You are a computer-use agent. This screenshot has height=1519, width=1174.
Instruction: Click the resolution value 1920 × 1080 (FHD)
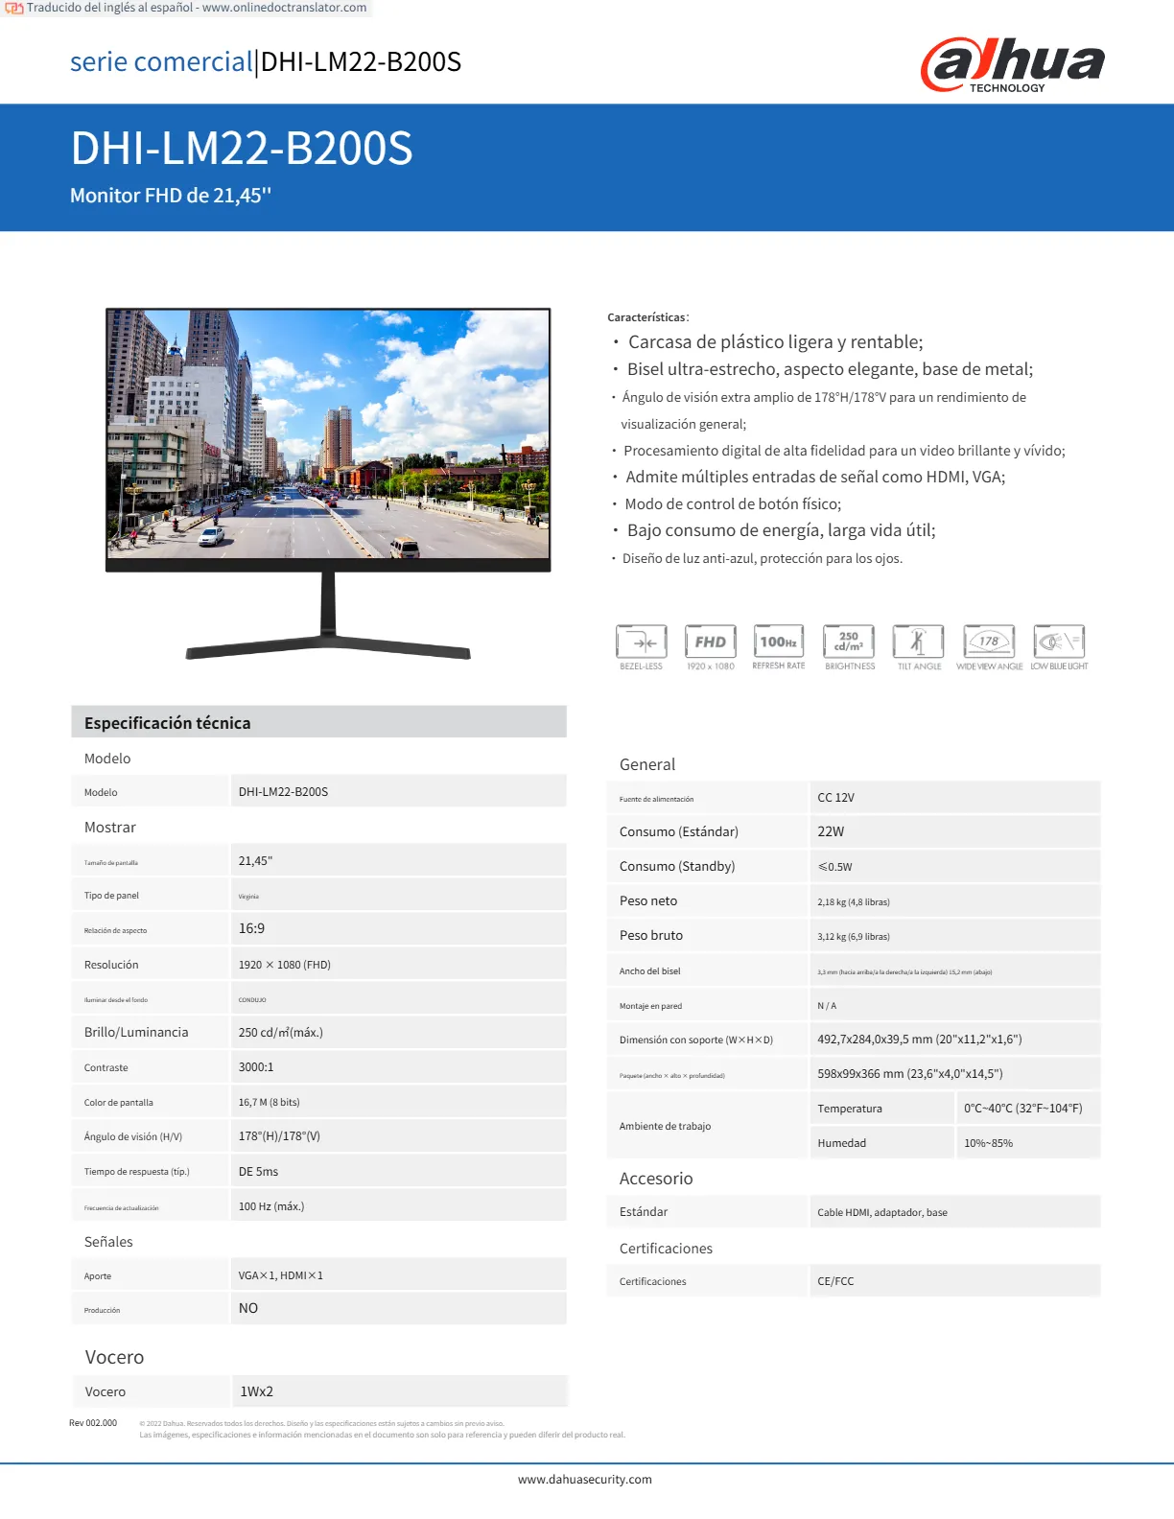pyautogui.click(x=398, y=964)
